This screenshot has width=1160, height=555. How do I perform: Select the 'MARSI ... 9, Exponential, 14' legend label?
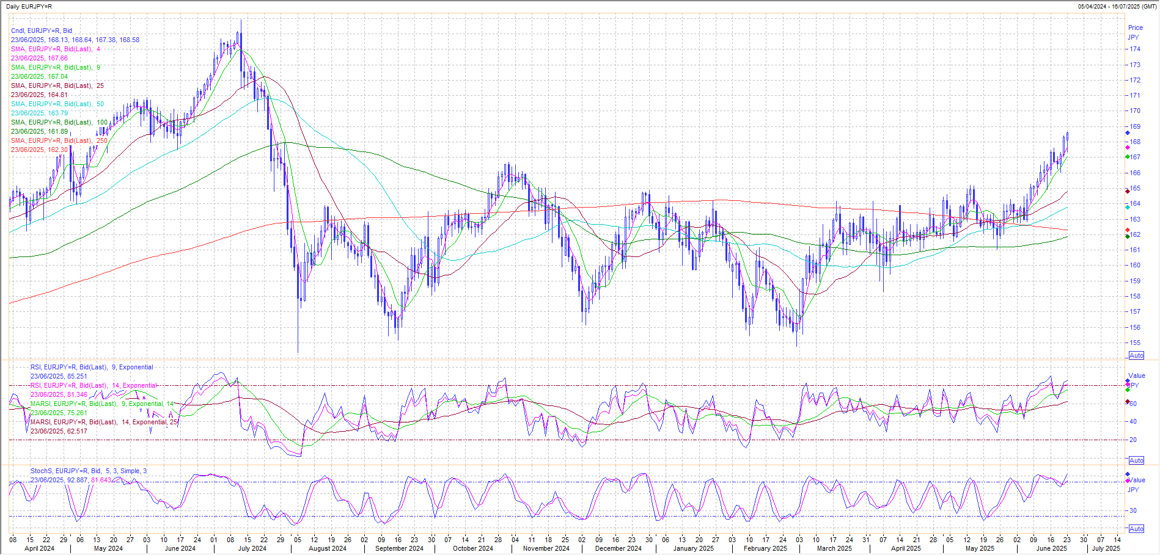tap(103, 404)
